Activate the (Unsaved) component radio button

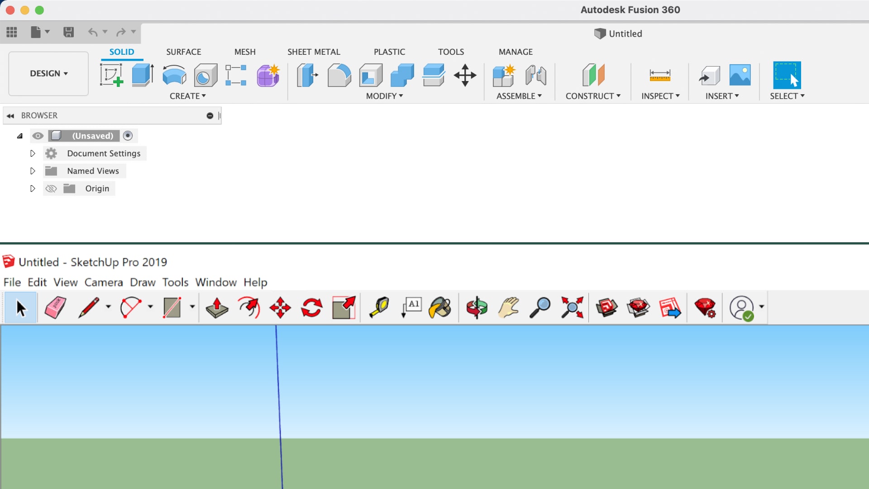(x=128, y=136)
